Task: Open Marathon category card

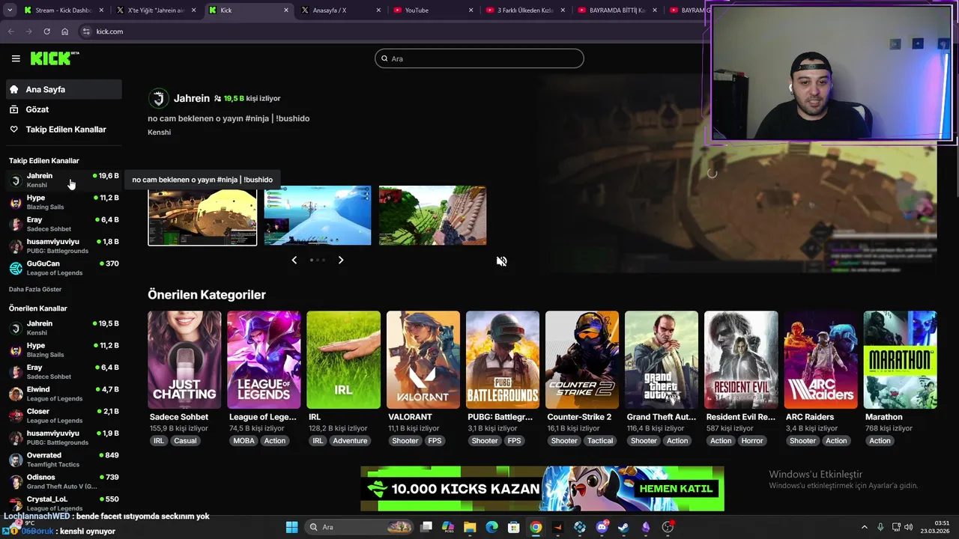Action: [900, 360]
